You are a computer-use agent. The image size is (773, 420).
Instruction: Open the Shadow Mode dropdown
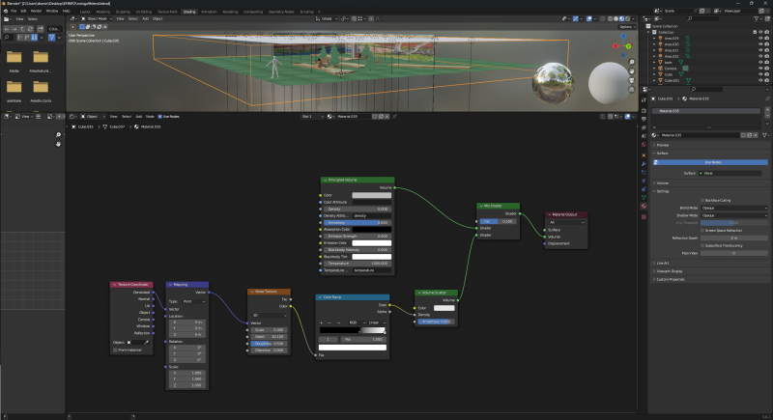(x=734, y=215)
